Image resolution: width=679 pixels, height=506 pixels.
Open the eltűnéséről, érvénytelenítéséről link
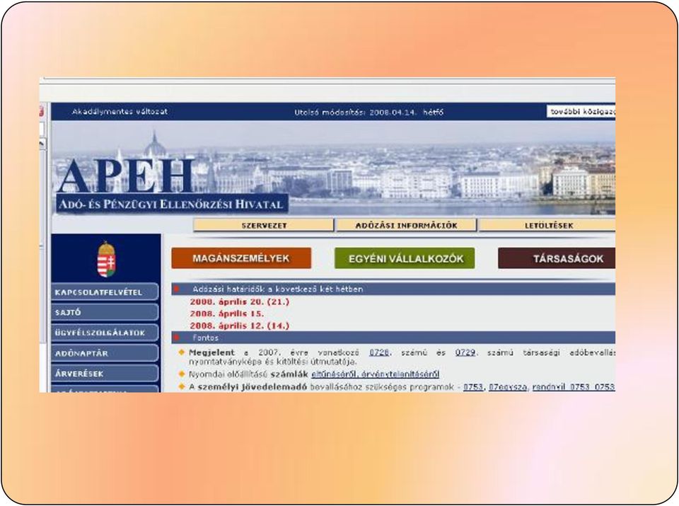click(x=375, y=374)
